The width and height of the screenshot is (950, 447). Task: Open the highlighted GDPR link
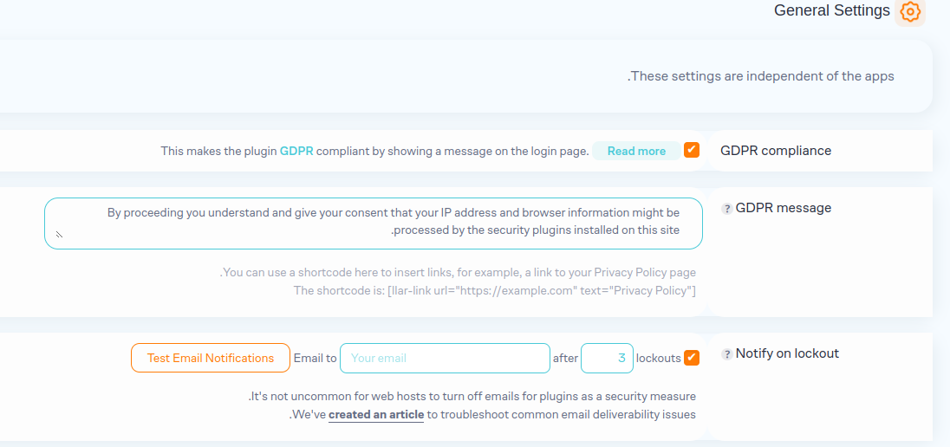pos(296,151)
